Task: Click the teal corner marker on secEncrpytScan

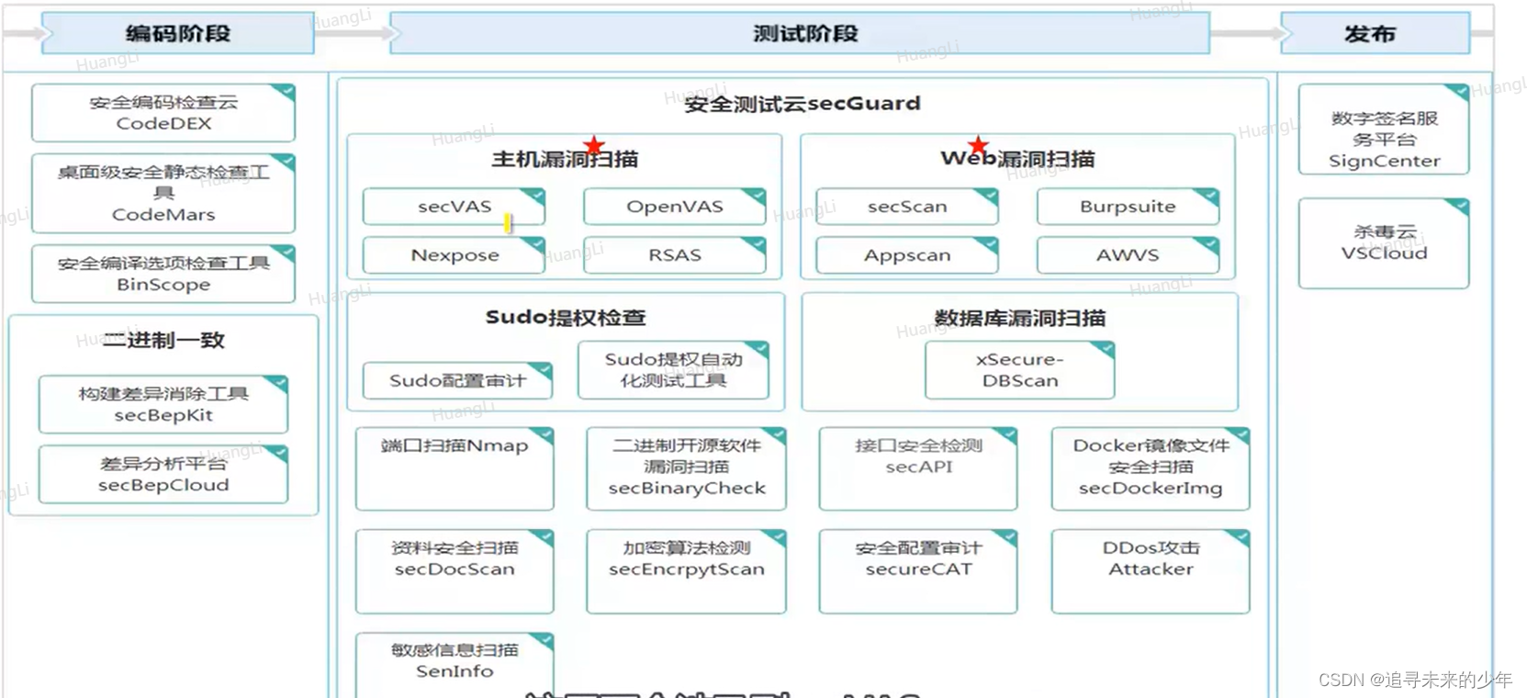Action: [x=777, y=535]
